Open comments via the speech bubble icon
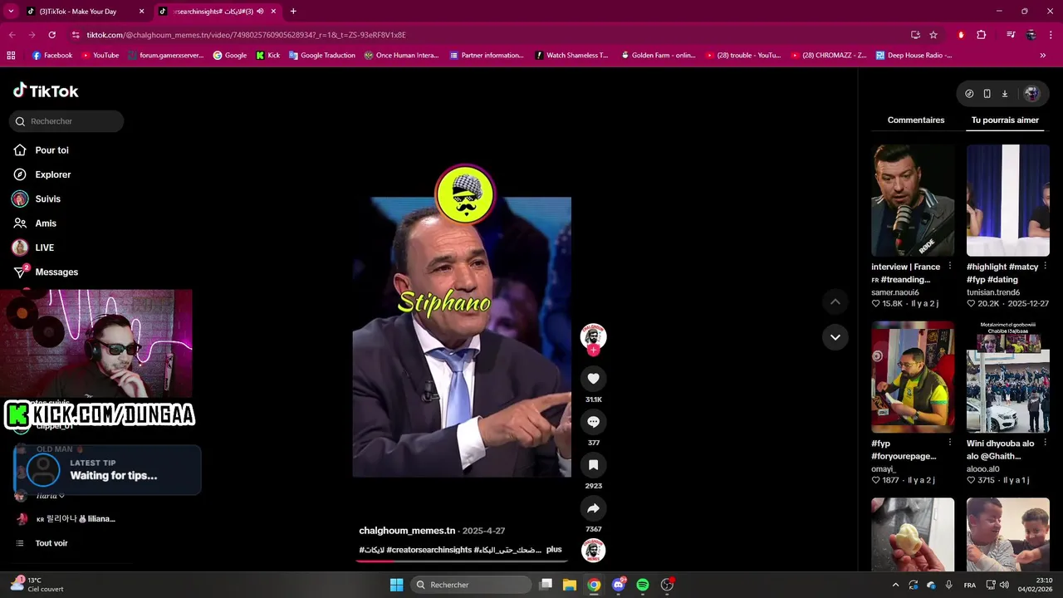Image resolution: width=1063 pixels, height=598 pixels. pos(593,422)
